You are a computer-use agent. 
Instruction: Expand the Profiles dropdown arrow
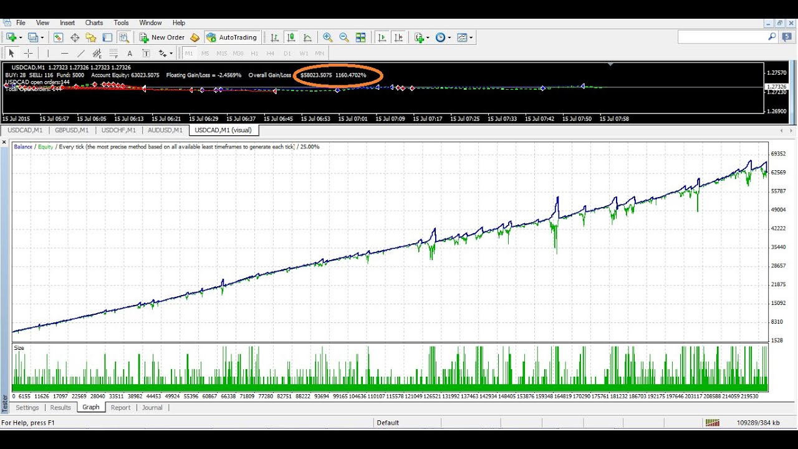(42, 37)
